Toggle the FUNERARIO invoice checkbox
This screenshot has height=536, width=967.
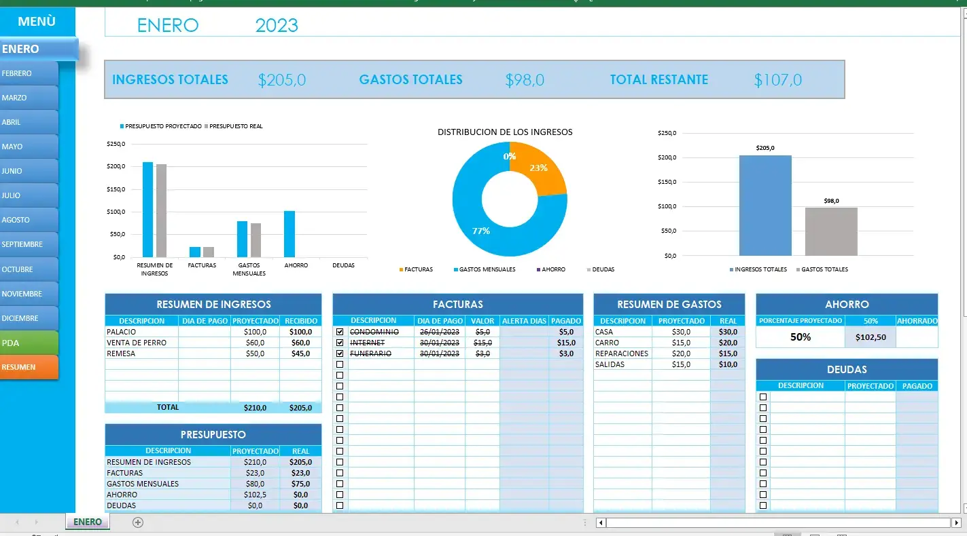pyautogui.click(x=340, y=353)
